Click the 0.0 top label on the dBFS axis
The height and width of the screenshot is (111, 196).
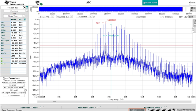click(x=37, y=19)
